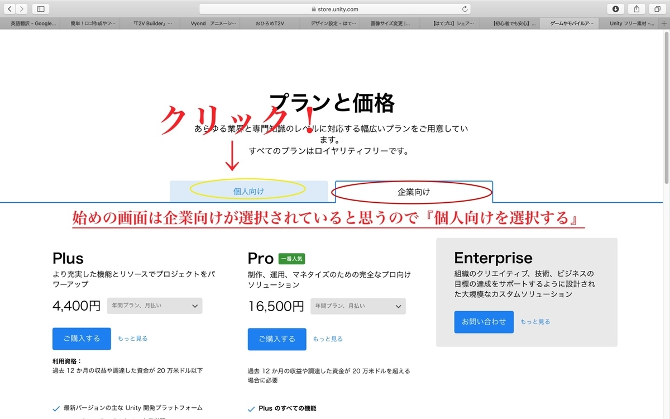The image size is (670, 419).
Task: Switch to the 画像サイズ変更 tab
Action: coord(390,24)
